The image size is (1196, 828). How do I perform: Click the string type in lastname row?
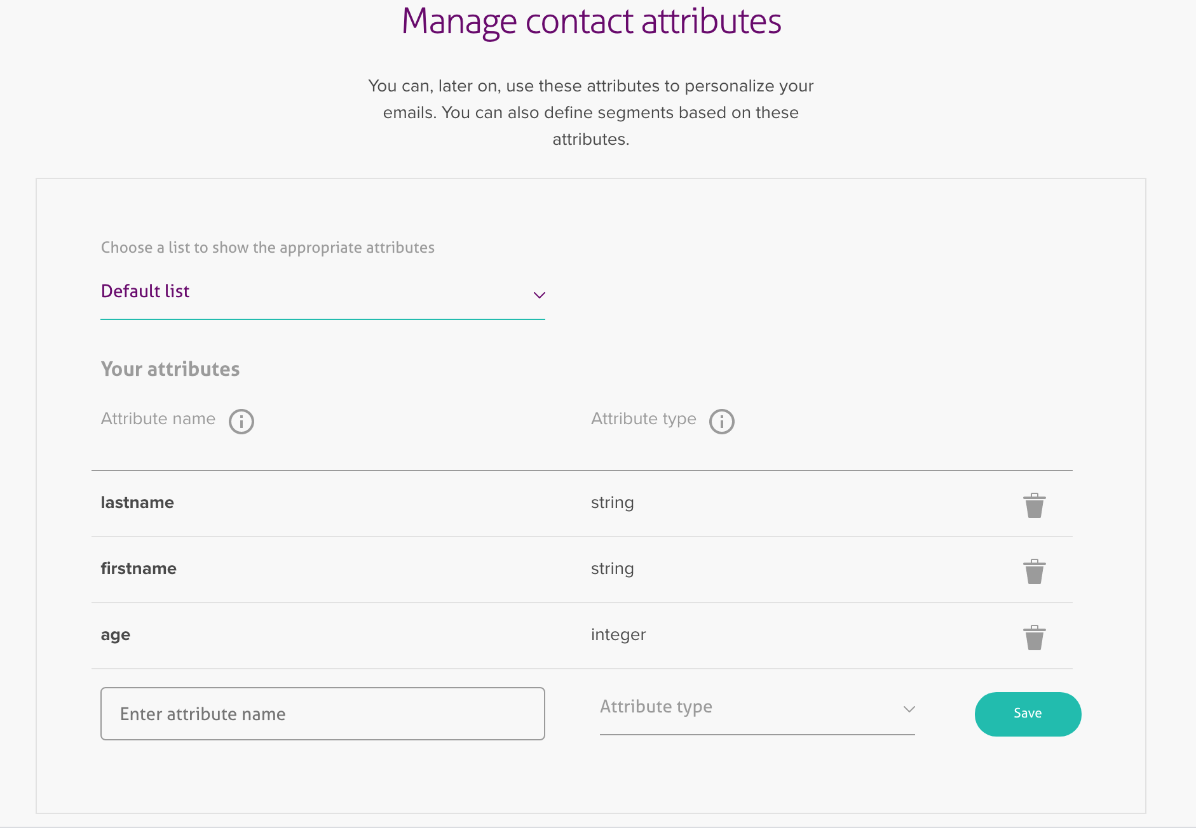point(612,503)
